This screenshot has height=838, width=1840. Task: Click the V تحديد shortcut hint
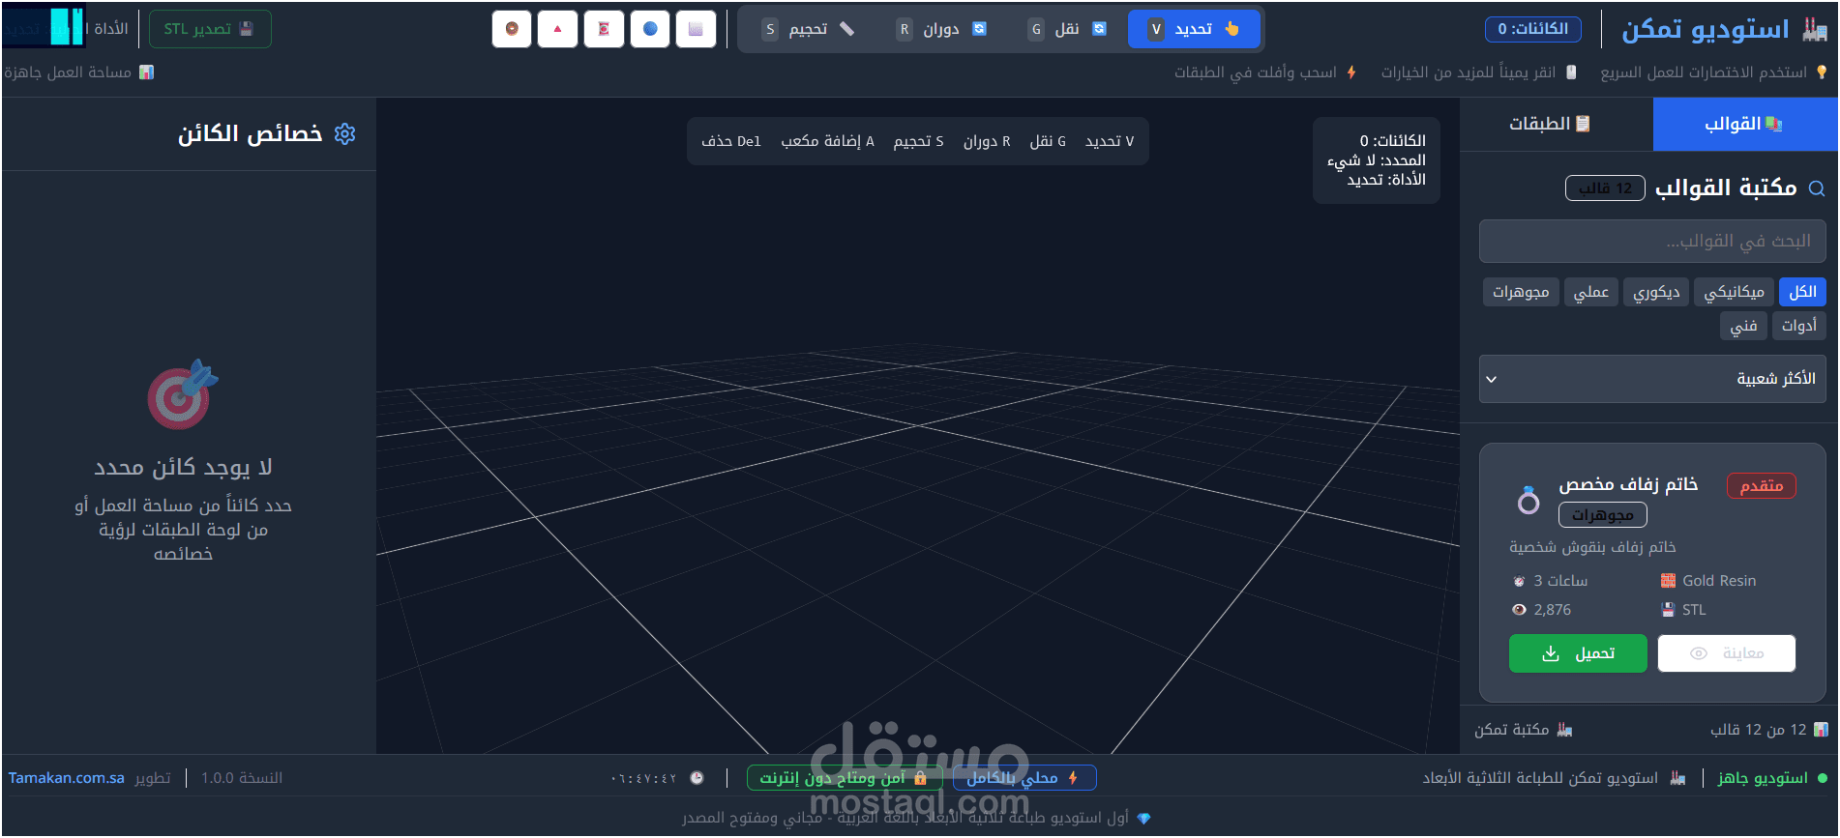(x=1110, y=141)
